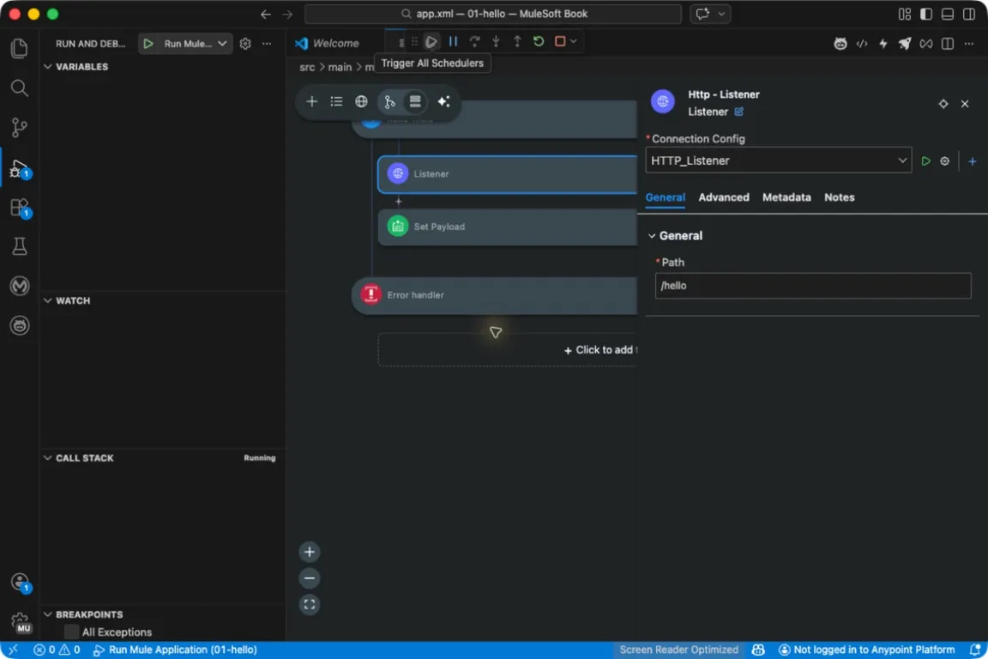Open the flow list icon in canvas toolbar
This screenshot has height=659, width=988.
coord(336,101)
